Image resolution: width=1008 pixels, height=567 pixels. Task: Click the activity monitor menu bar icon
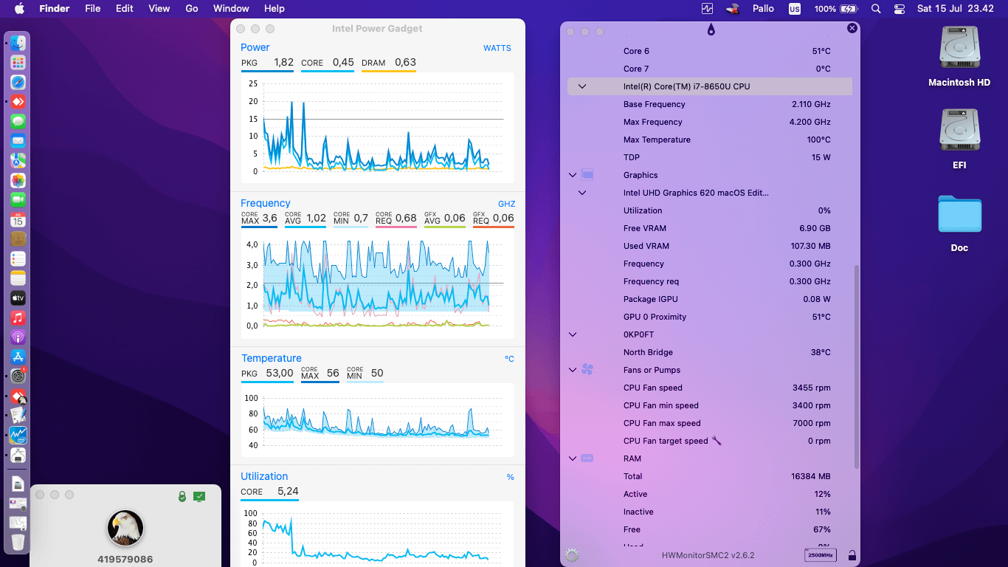(707, 9)
